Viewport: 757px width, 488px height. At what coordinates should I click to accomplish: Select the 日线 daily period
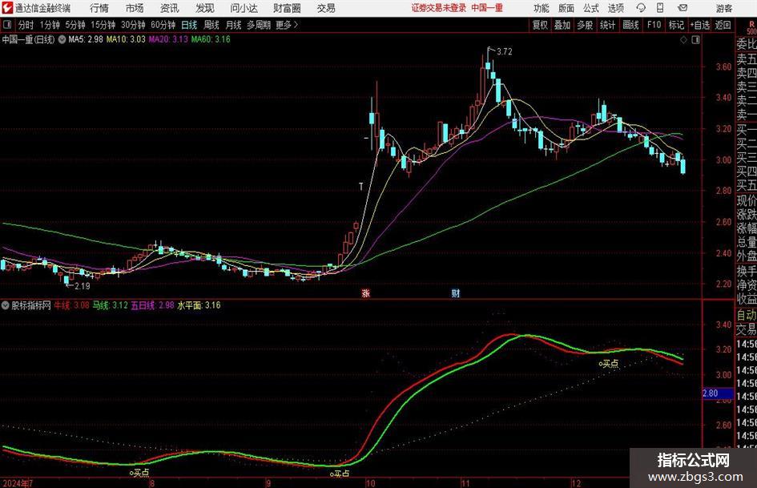click(189, 25)
